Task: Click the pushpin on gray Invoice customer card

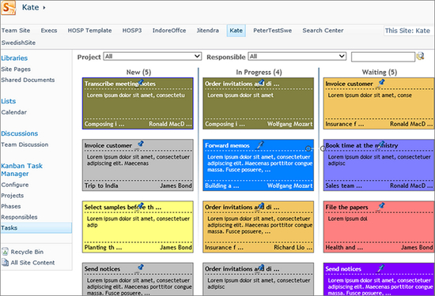Action: point(140,144)
